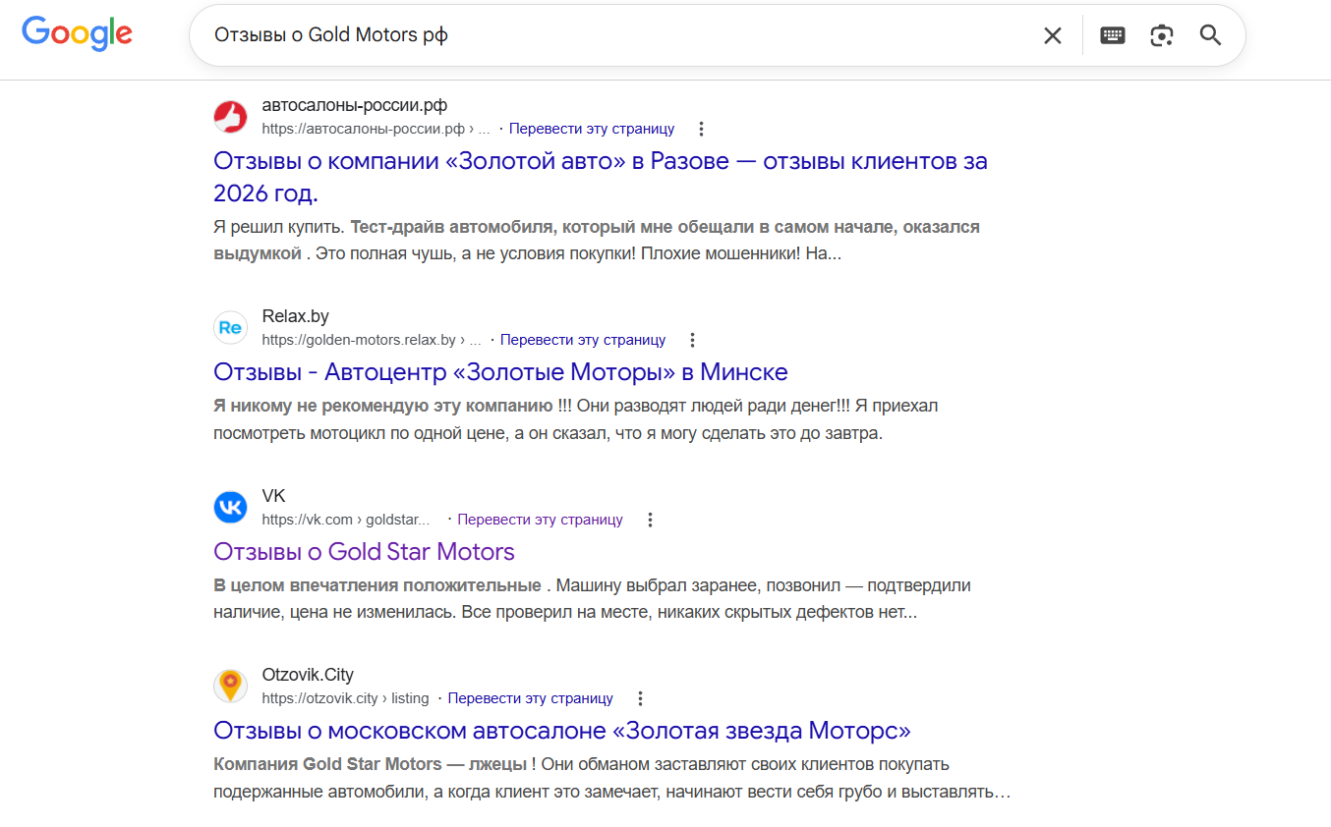Open more options for Otzovik.City result
The height and width of the screenshot is (827, 1331).
[640, 698]
